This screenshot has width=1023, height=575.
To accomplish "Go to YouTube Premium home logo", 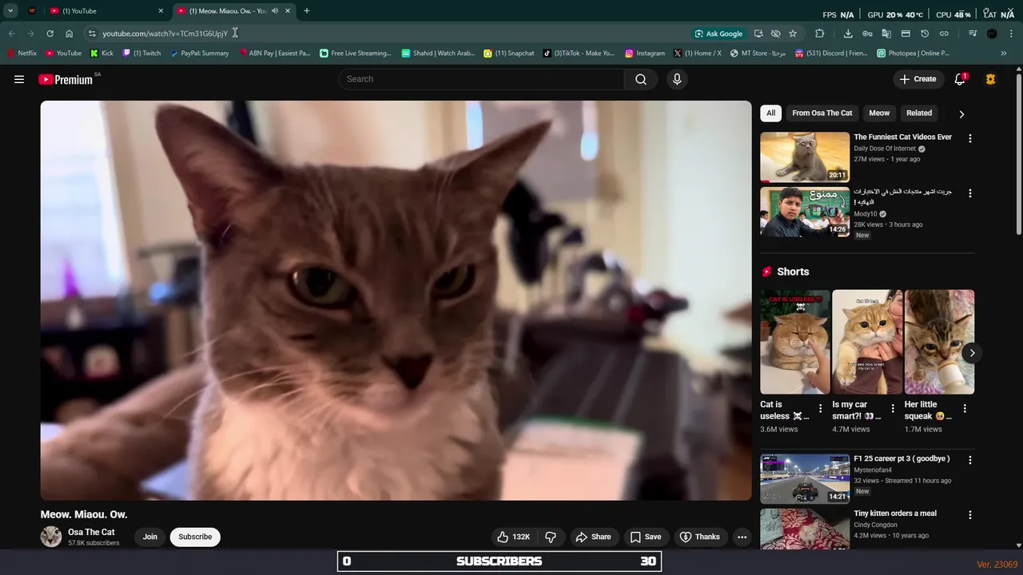I will [66, 79].
